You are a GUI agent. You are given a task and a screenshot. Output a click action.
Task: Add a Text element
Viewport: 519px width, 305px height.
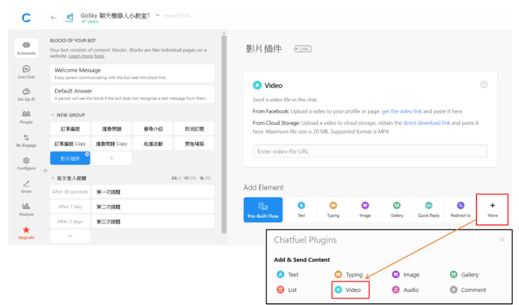[301, 210]
